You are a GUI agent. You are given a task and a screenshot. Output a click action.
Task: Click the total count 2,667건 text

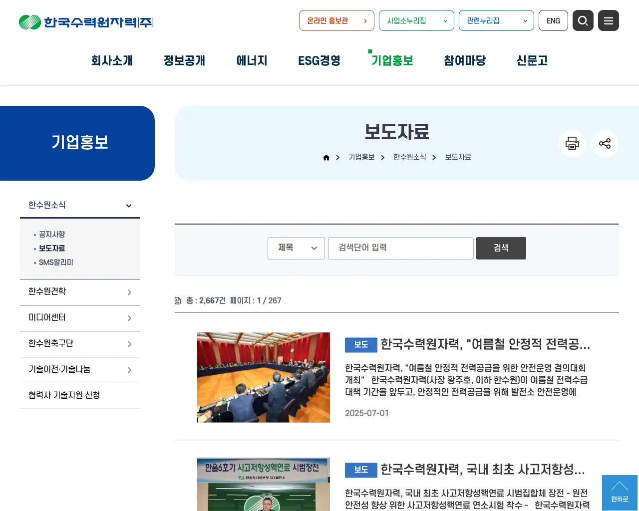pyautogui.click(x=212, y=301)
